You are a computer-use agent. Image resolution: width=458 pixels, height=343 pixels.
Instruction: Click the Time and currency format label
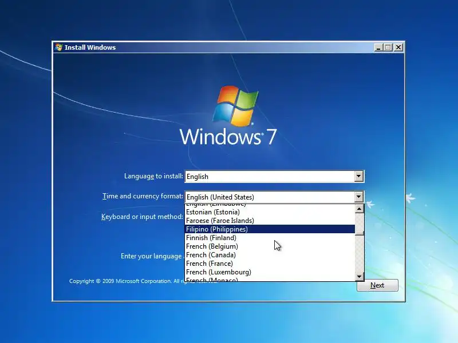(x=143, y=196)
